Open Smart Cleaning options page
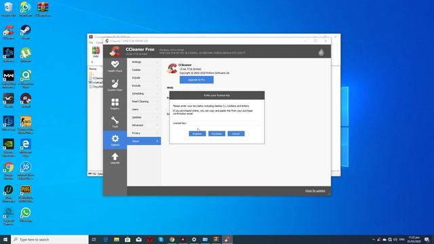This screenshot has height=244, width=434. pyautogui.click(x=144, y=102)
